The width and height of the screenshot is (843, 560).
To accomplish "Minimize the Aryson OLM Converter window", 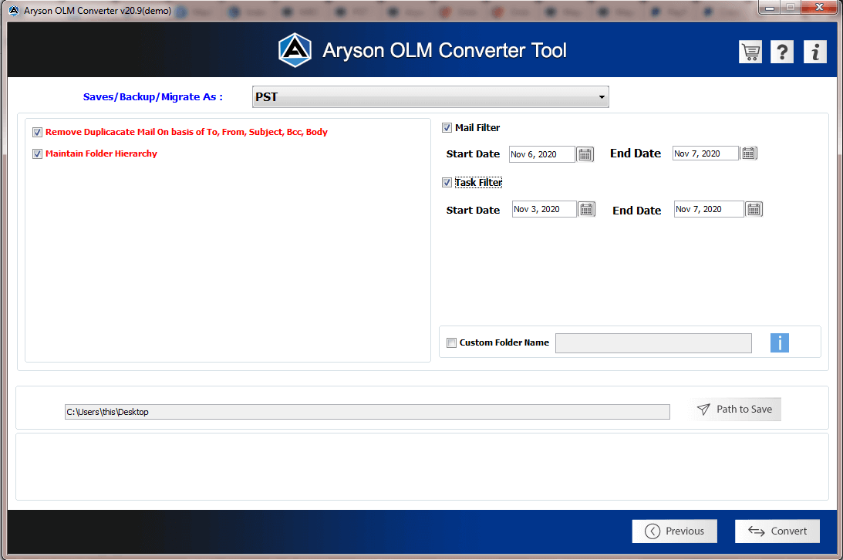I will (770, 8).
